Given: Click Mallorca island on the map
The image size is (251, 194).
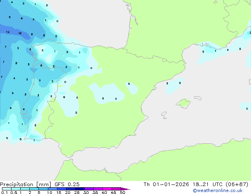Looking at the screenshot, I should (183, 104).
